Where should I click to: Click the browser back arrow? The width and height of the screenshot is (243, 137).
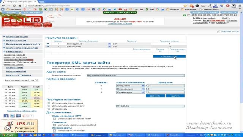(x=3, y=6)
